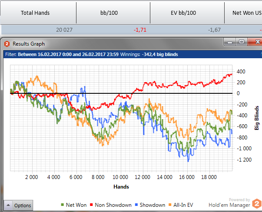Click the orange All-In EV legend swatch

click(170, 205)
